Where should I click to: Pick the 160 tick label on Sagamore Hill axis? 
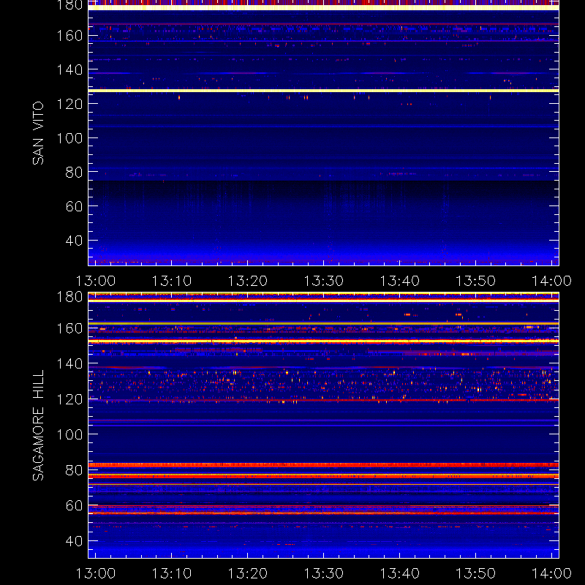pyautogui.click(x=69, y=328)
